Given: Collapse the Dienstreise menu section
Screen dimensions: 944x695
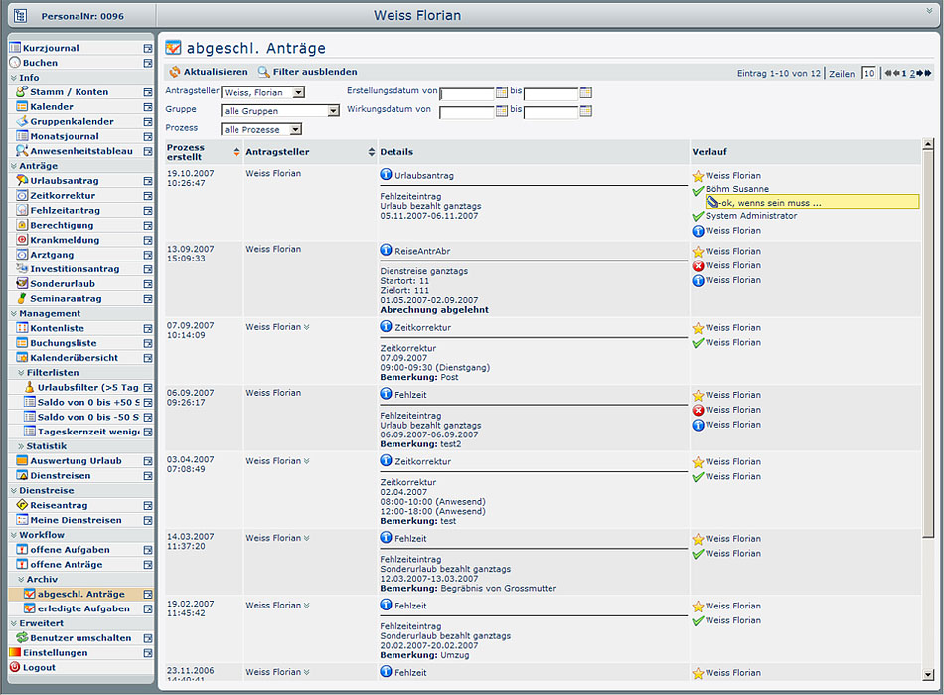Looking at the screenshot, I should coord(13,491).
